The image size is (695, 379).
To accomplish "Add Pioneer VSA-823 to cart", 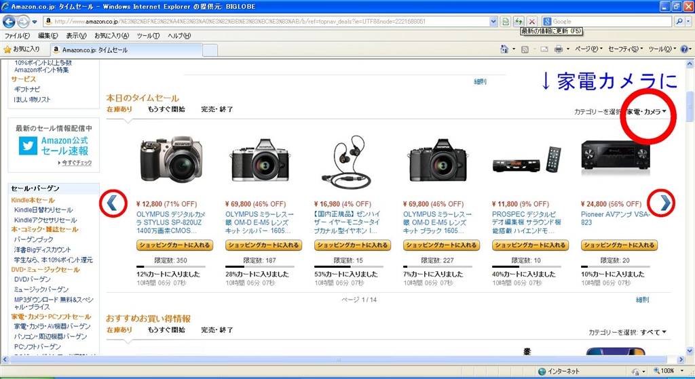I will point(619,245).
